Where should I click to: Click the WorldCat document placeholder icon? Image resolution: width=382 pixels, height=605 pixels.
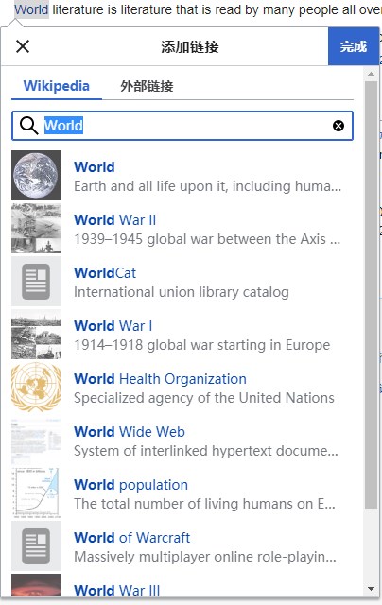pos(36,282)
